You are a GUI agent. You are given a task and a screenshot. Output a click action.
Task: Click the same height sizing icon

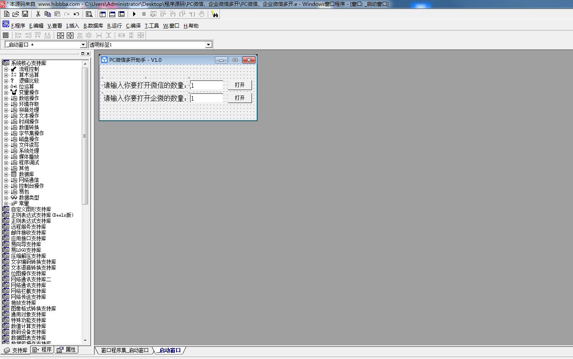(x=131, y=35)
